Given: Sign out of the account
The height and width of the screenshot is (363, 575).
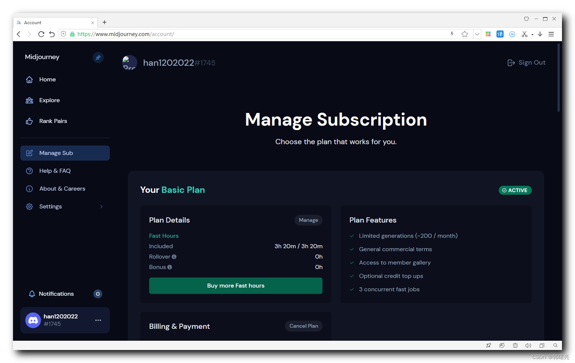Looking at the screenshot, I should point(527,63).
